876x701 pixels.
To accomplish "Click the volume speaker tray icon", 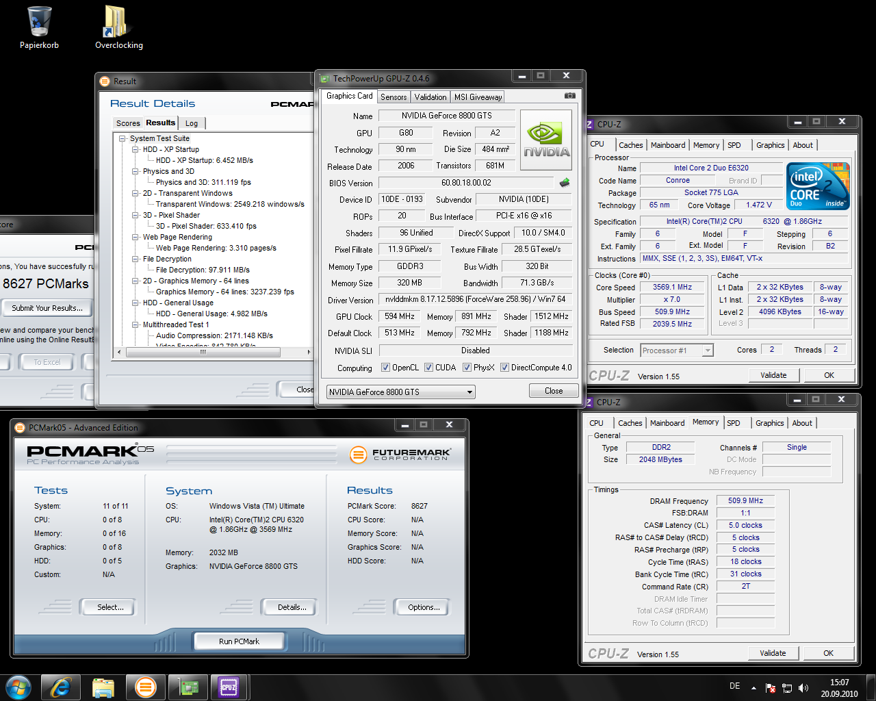I will (x=803, y=688).
